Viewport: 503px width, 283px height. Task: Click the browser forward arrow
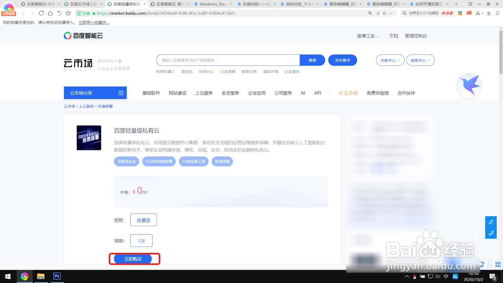click(x=32, y=13)
